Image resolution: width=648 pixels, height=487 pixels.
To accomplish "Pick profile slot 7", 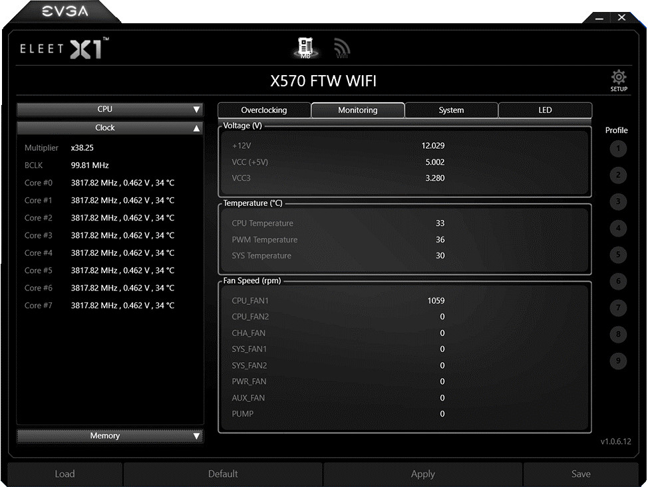I will tap(617, 308).
